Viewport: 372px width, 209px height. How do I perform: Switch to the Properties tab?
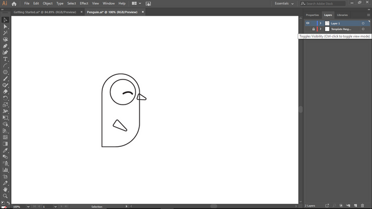(x=312, y=15)
